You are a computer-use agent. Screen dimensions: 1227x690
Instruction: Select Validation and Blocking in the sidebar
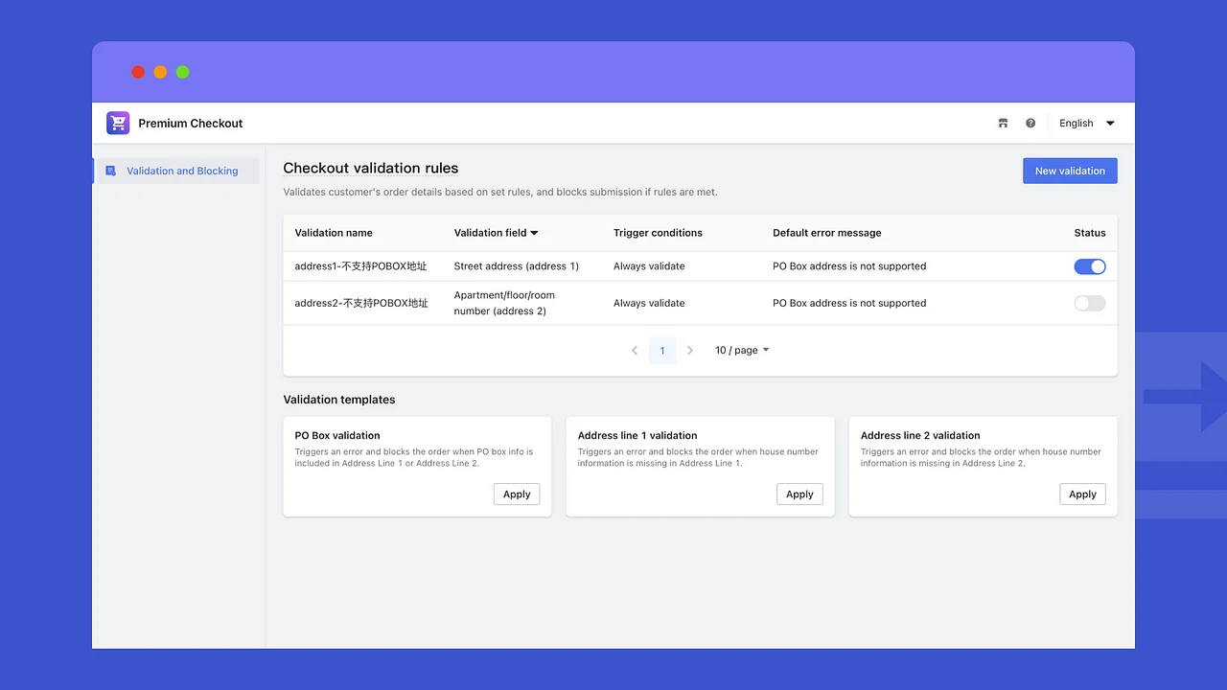pos(181,170)
